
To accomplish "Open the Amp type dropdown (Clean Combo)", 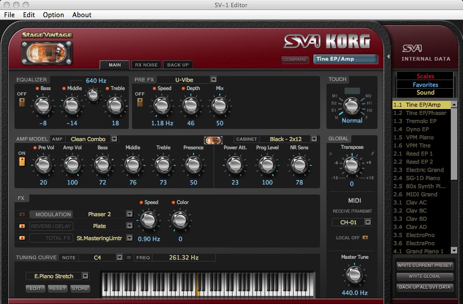I will (114, 139).
